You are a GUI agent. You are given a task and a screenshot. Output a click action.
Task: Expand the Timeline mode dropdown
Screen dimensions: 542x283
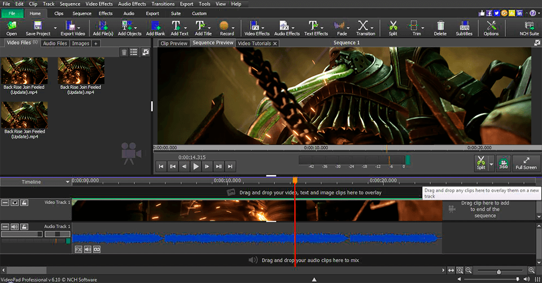pyautogui.click(x=67, y=182)
